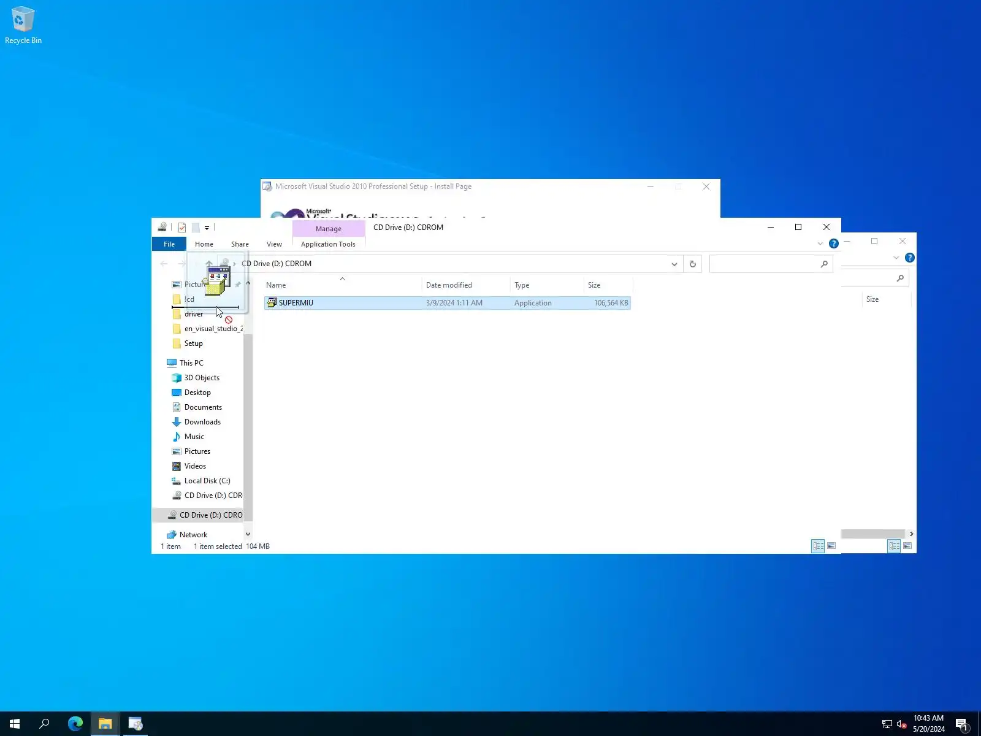Open the File tab
Viewport: 981px width, 736px height.
169,244
